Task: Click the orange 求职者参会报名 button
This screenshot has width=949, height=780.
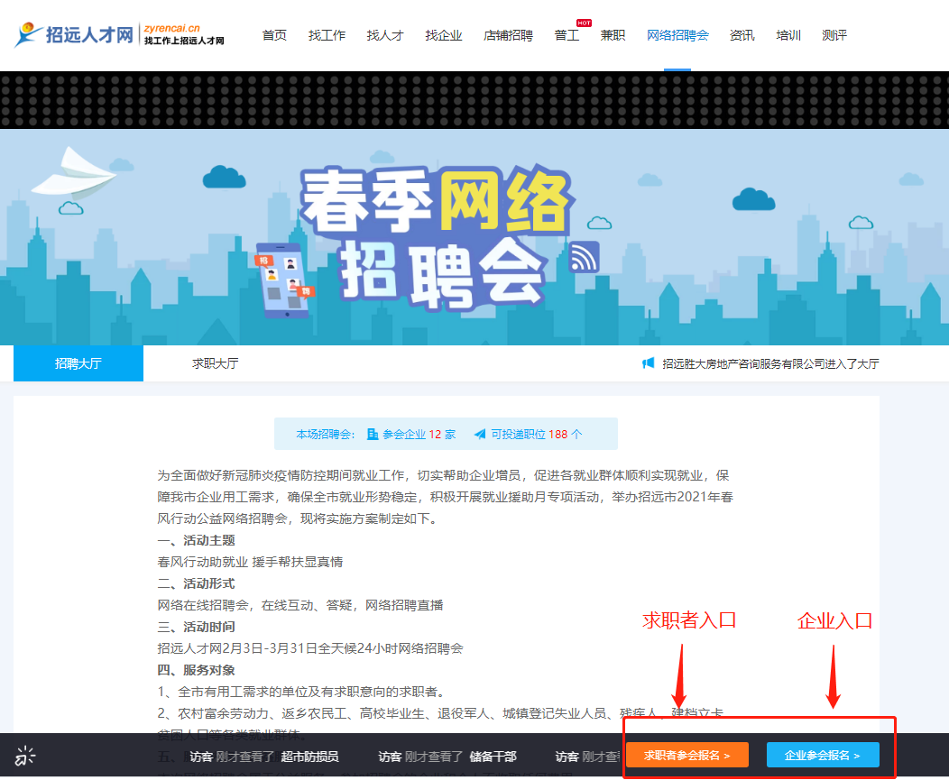Action: click(x=686, y=755)
